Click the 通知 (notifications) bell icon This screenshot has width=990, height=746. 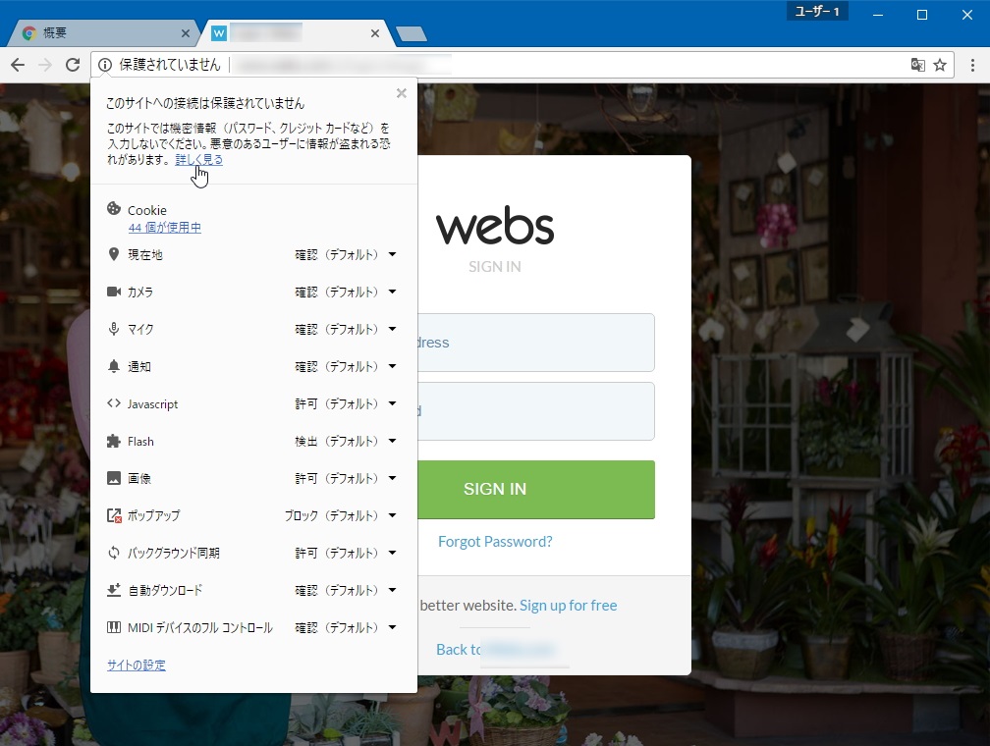pyautogui.click(x=112, y=366)
